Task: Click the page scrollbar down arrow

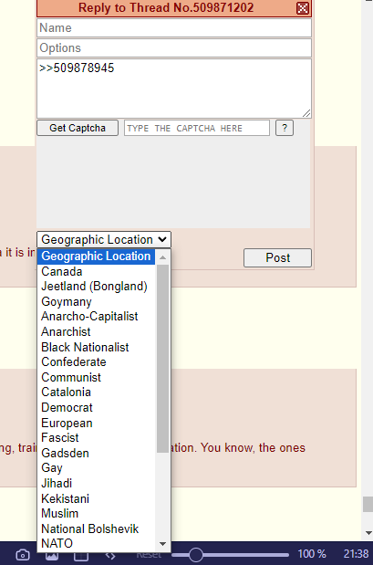Action: [368, 533]
